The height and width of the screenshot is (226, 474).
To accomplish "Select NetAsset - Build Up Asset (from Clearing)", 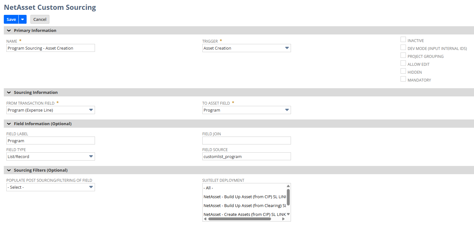I will (x=244, y=205).
